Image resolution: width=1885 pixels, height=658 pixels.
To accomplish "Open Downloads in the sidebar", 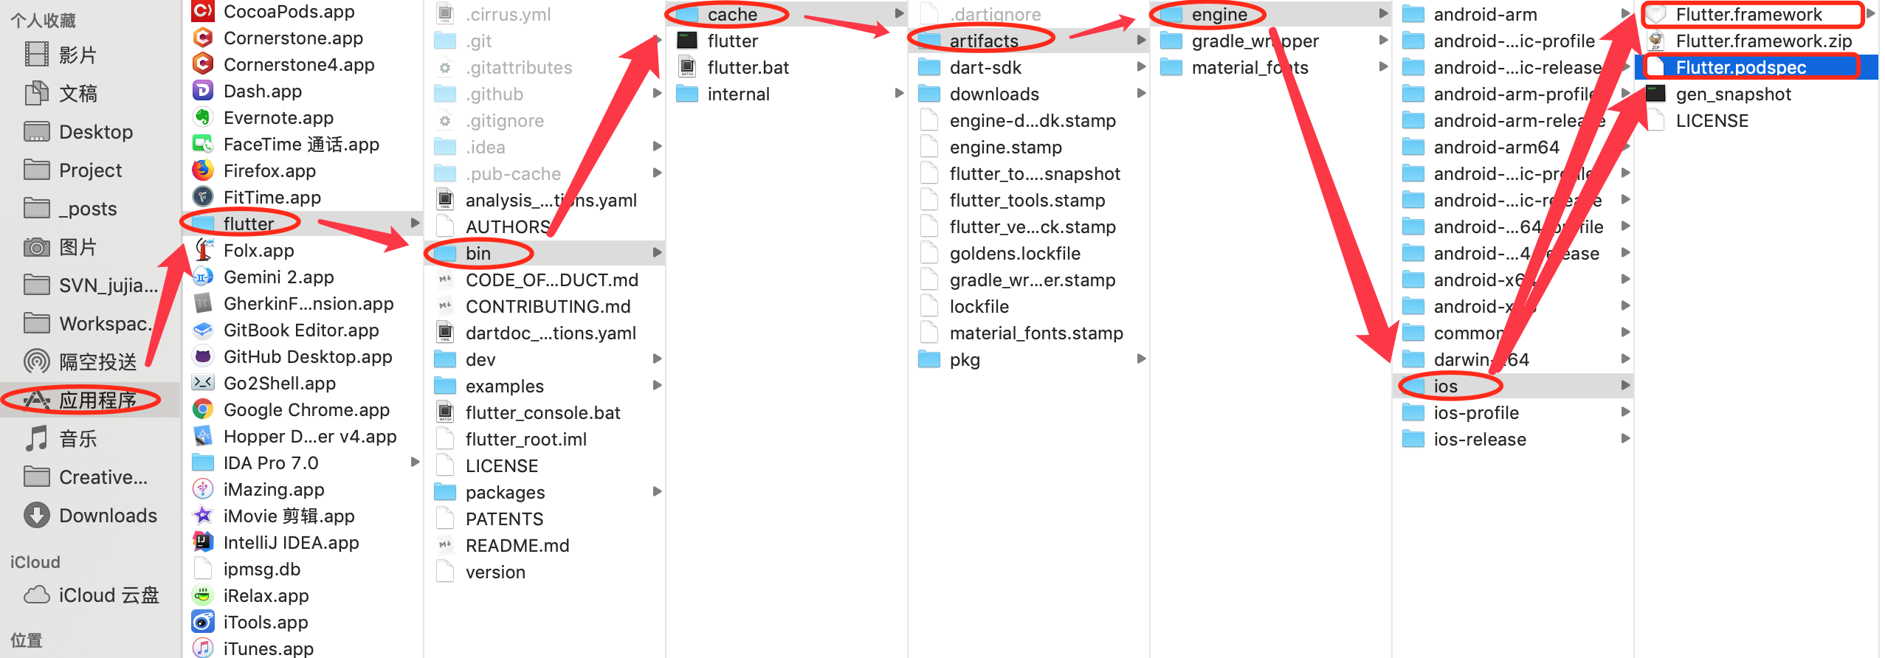I will point(90,515).
